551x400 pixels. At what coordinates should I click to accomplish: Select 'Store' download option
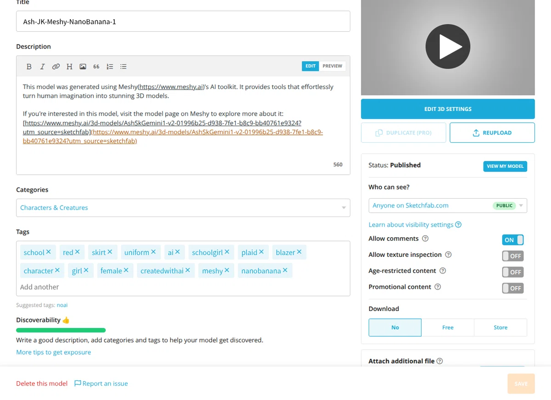click(x=500, y=328)
